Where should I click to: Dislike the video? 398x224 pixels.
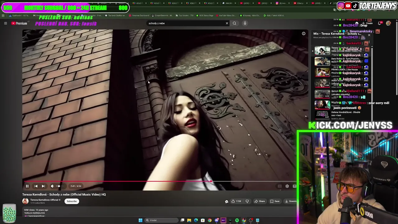(x=247, y=201)
